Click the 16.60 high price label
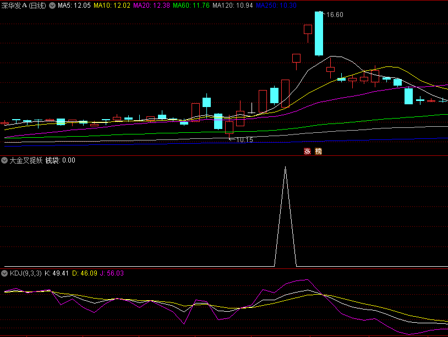The image size is (448, 337). point(335,15)
